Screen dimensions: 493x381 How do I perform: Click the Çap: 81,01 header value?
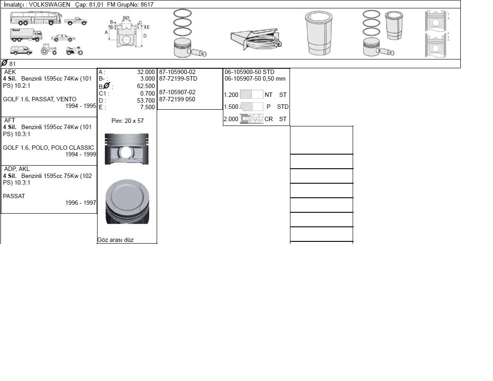point(89,4)
